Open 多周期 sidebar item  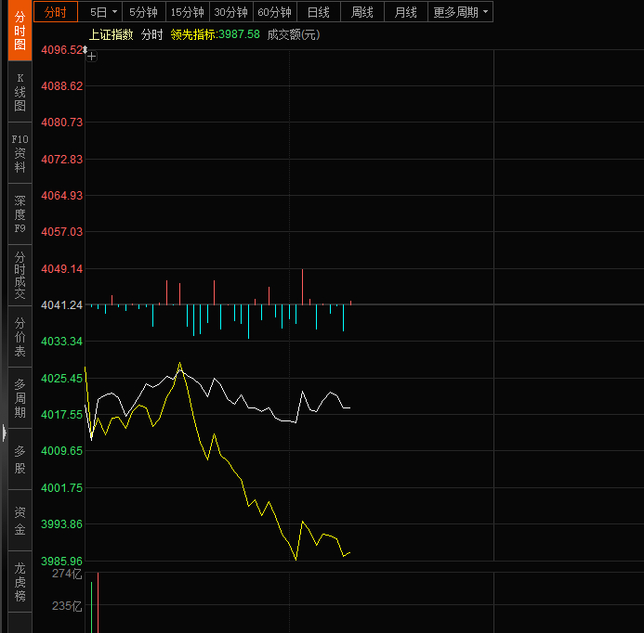(x=20, y=398)
